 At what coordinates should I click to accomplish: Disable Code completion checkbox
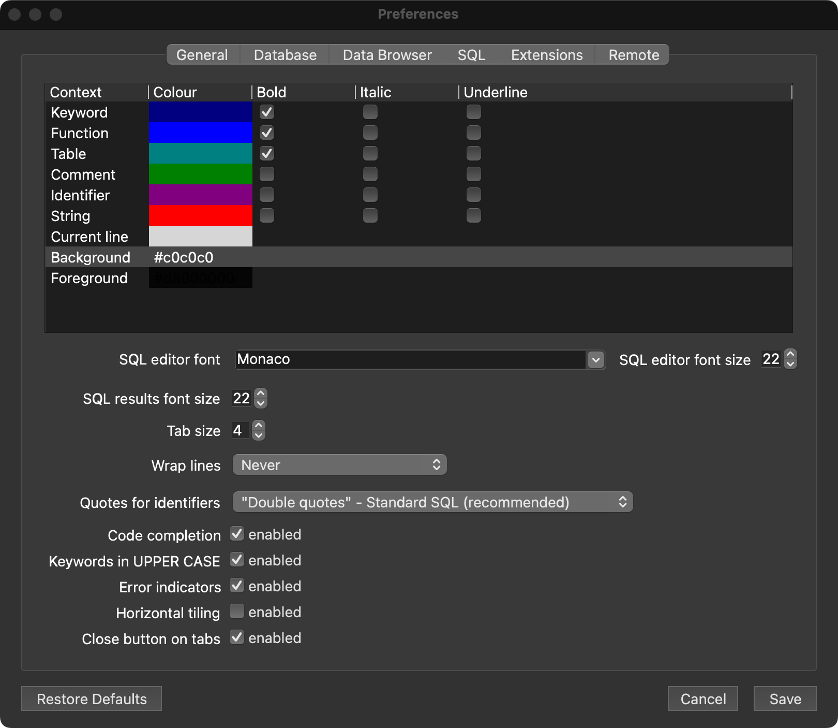pos(237,534)
